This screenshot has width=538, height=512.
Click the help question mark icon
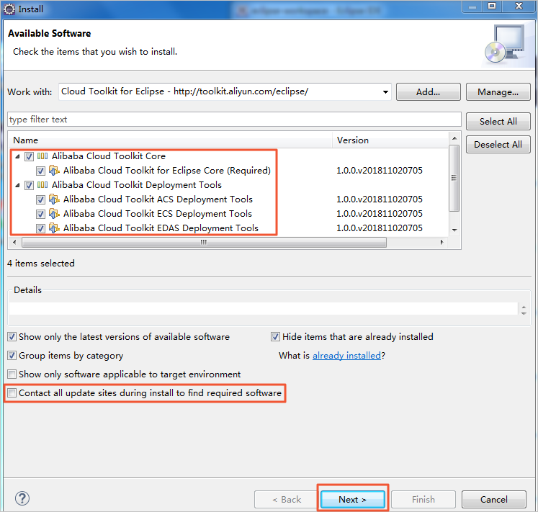pos(22,498)
